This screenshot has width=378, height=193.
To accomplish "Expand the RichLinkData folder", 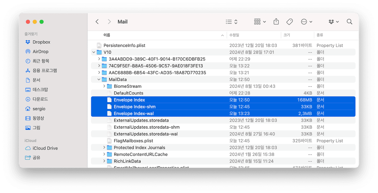I will pyautogui.click(x=104, y=161).
